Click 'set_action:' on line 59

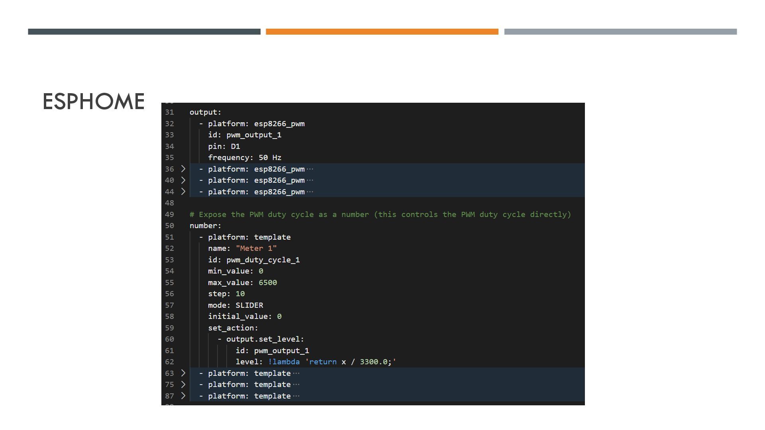(233, 328)
